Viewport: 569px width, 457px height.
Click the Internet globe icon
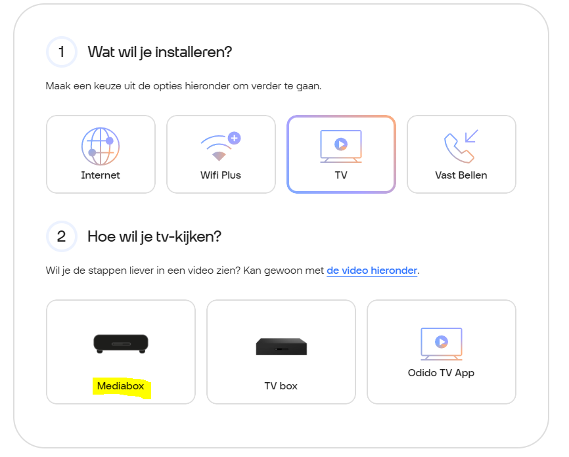[x=101, y=146]
